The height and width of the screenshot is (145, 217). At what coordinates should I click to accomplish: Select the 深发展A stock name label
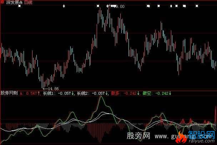(x=14, y=2)
